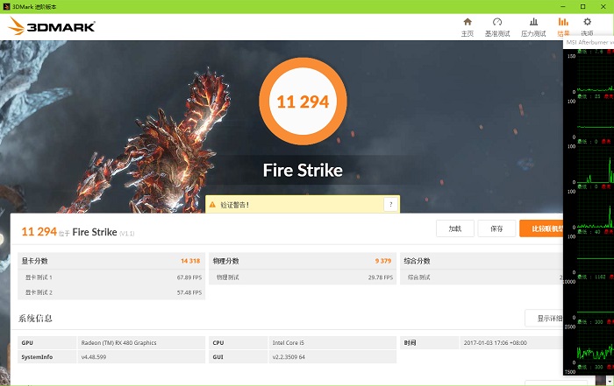
Task: Open Options (选项) gear icon
Action: click(587, 22)
